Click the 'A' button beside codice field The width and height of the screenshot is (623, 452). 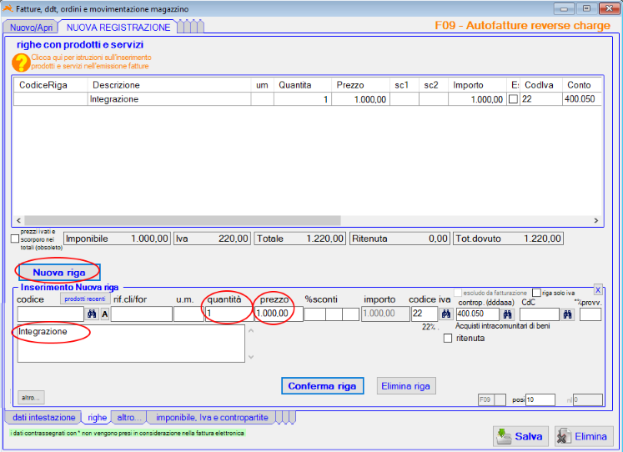105,314
